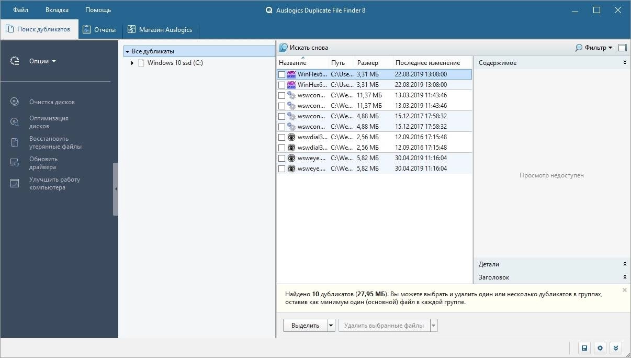631x358 pixels.
Task: Click the first 11,37 МБ wswcon gear icon
Action: [291, 95]
